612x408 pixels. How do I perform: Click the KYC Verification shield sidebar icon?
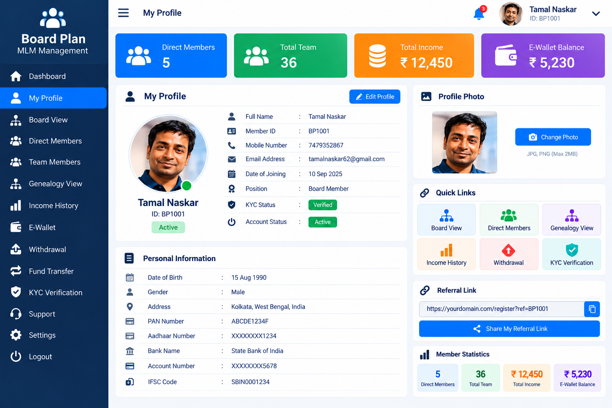click(16, 292)
